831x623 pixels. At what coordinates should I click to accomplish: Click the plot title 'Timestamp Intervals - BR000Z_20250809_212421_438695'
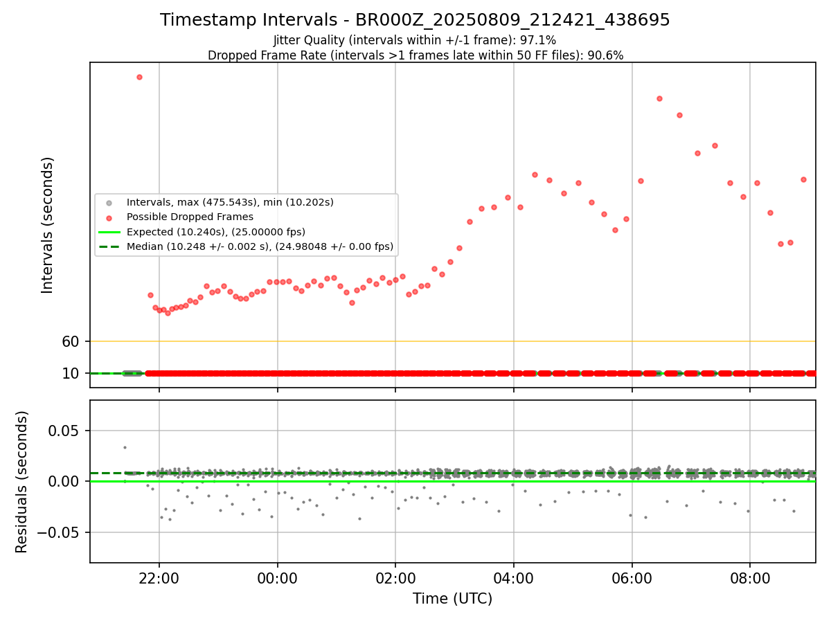(415, 20)
